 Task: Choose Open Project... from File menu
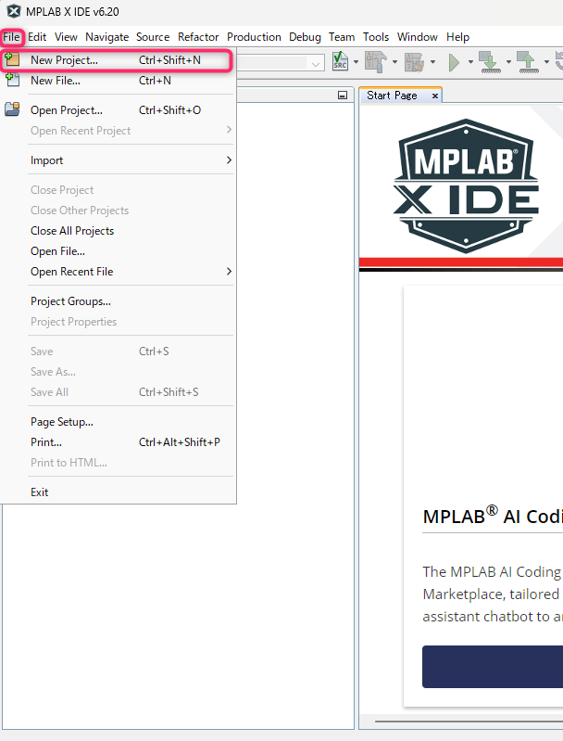[118, 110]
